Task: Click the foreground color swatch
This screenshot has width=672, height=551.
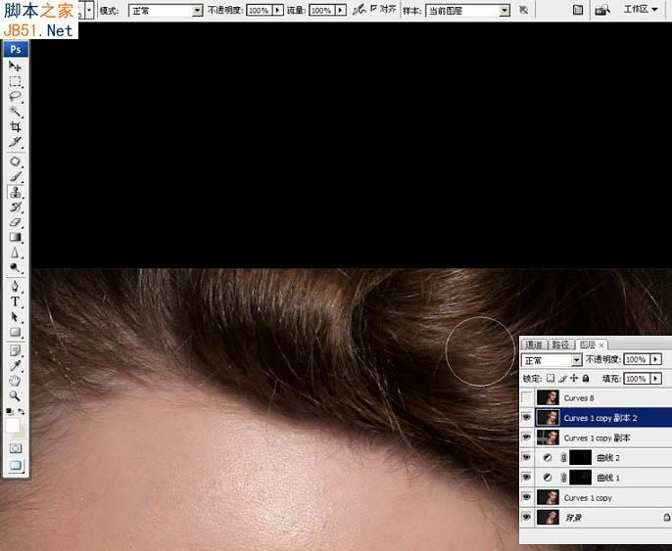Action: coord(12,426)
